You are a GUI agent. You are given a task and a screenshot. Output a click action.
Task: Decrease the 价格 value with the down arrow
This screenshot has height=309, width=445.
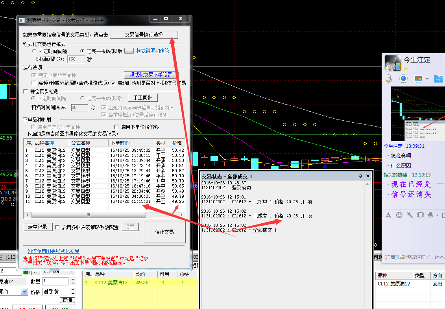coord(73,294)
